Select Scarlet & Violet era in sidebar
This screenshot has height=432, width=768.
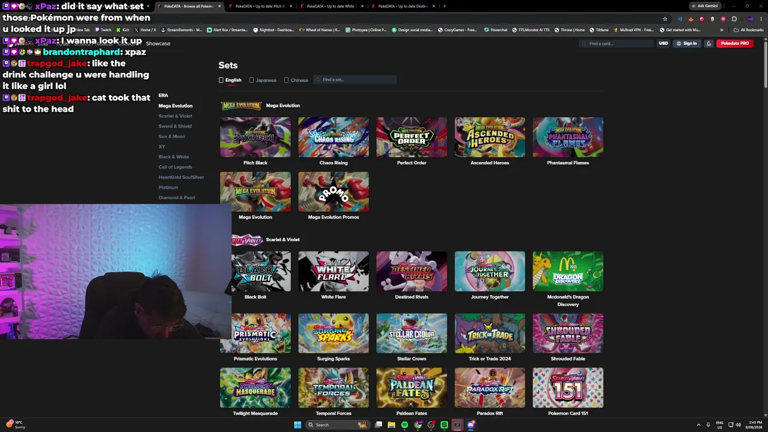tap(175, 116)
